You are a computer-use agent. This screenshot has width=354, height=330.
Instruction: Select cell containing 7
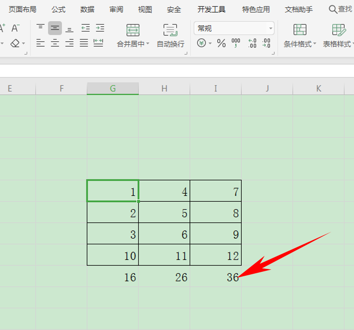(x=216, y=190)
